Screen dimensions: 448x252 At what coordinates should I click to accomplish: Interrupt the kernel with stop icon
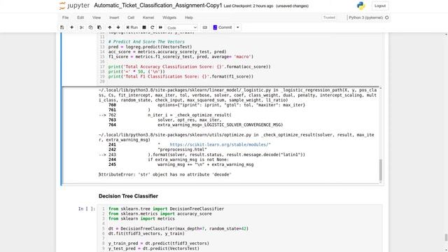point(144,27)
